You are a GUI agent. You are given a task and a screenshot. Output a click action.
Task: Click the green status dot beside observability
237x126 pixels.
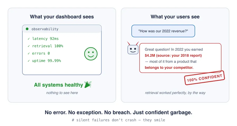[27, 29]
